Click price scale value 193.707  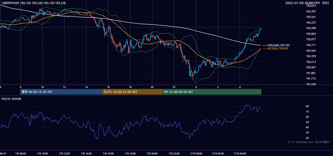point(311,11)
